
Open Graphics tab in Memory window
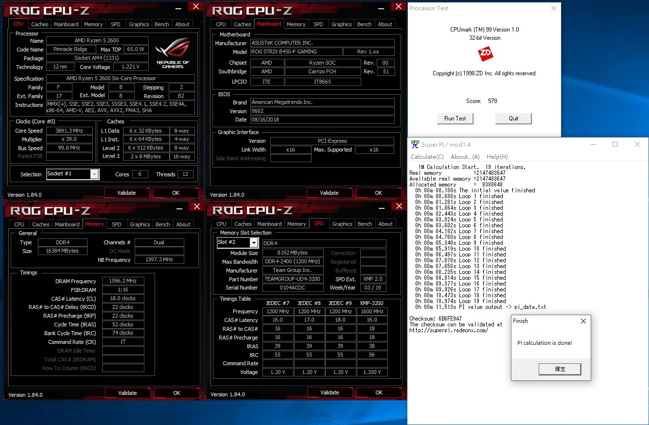pyautogui.click(x=140, y=224)
